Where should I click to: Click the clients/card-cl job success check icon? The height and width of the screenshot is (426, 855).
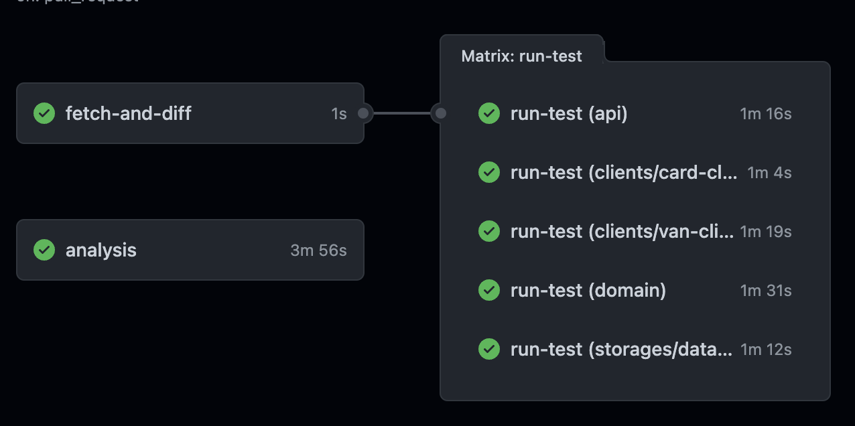click(x=489, y=172)
